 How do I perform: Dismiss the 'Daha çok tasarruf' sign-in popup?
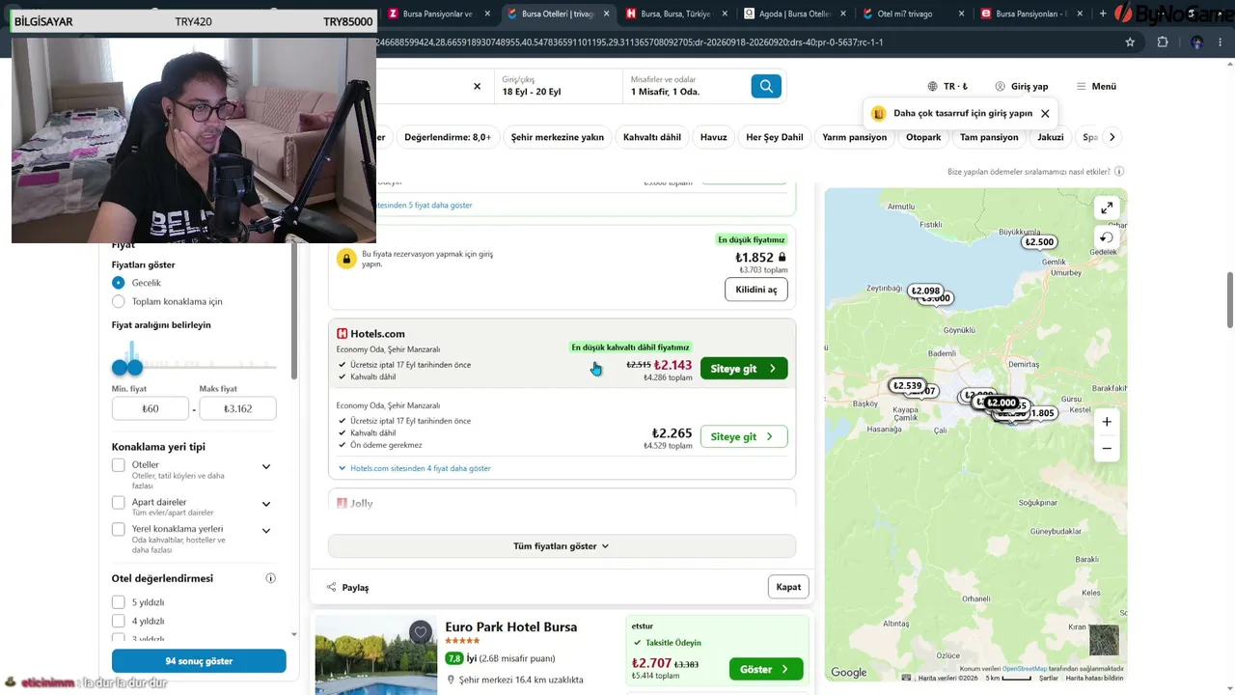click(1045, 113)
